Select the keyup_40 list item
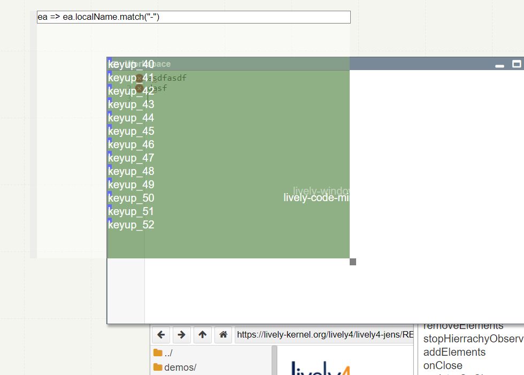The height and width of the screenshot is (375, 524). click(131, 64)
